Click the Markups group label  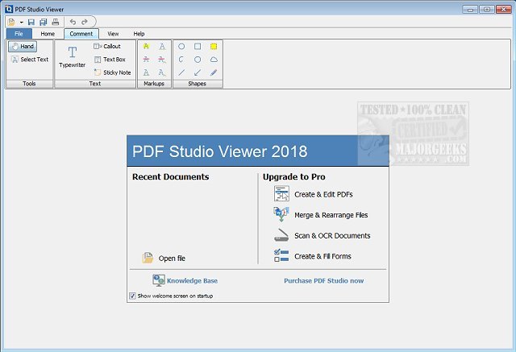click(x=154, y=84)
